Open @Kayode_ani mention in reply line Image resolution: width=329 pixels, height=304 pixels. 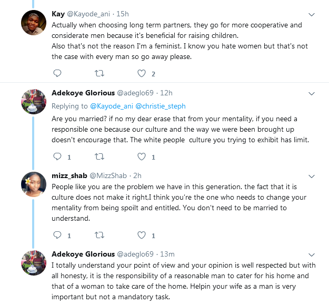click(x=112, y=106)
